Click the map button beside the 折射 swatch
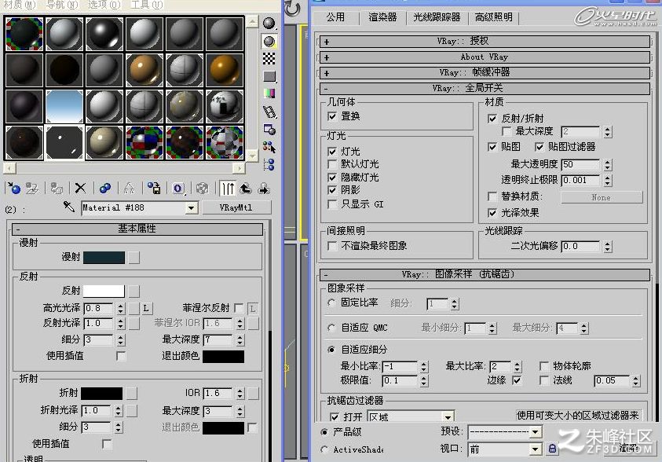This screenshot has width=662, height=462. [132, 393]
